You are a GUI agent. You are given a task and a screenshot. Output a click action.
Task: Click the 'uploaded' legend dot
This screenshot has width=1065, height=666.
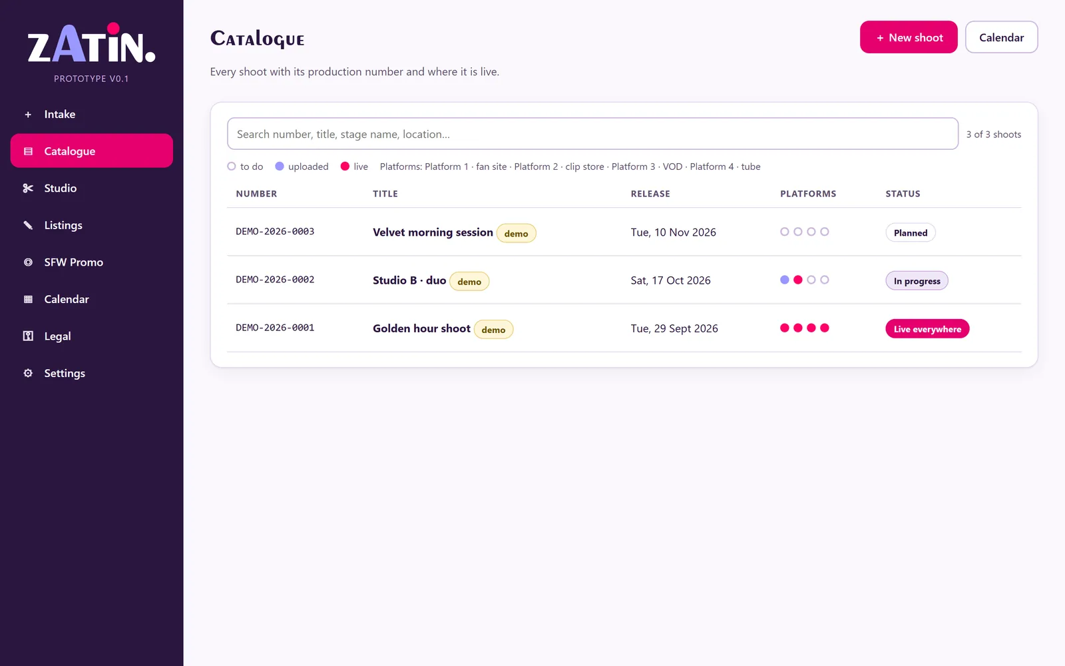[x=280, y=166]
